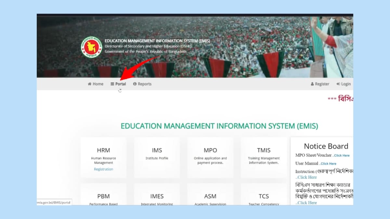This screenshot has height=219, width=390.
Task: Click the Portal hamburger menu icon
Action: point(112,84)
